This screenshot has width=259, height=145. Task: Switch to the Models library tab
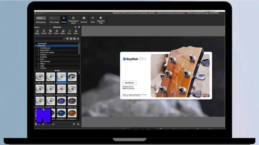click(x=76, y=32)
